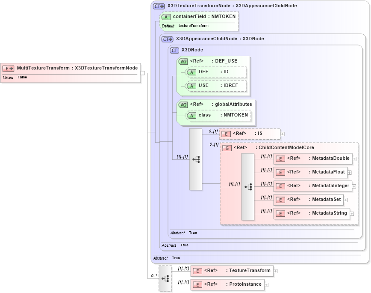Click the CT+ icon of X3DAppearanceChildNode
371x293 pixels.
(x=167, y=39)
